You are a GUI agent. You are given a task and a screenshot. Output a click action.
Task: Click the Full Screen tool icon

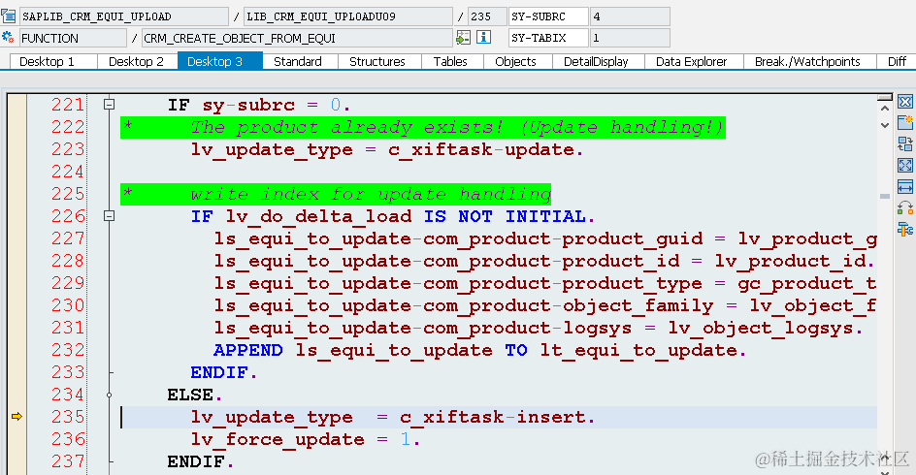click(x=905, y=166)
